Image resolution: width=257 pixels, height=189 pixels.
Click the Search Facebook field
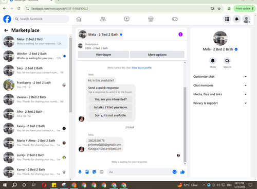coord(41,19)
